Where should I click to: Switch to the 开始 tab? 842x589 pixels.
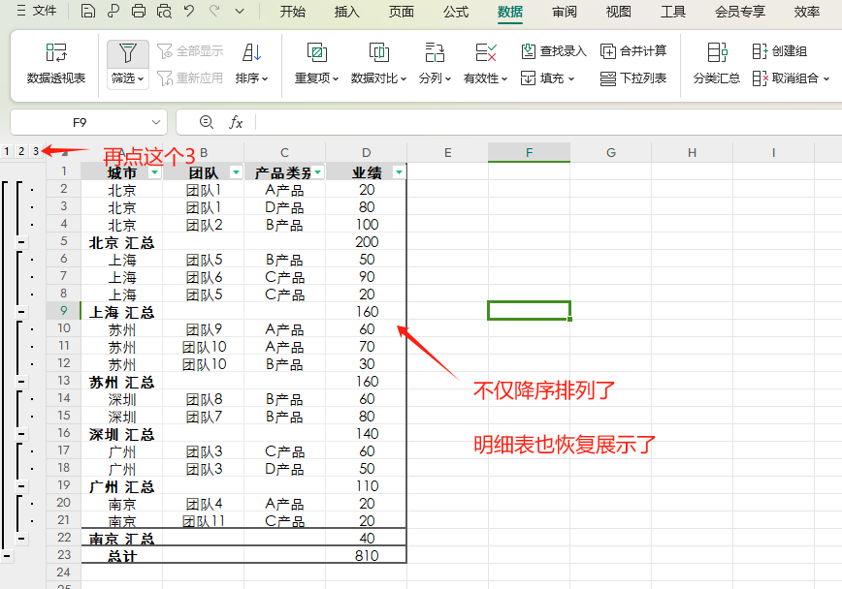(293, 12)
